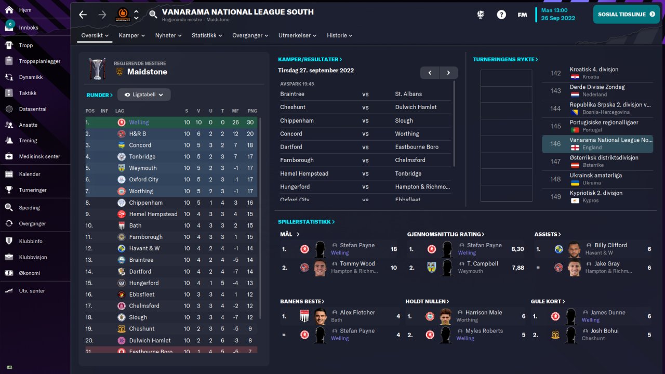
Task: Open the Kamper tab
Action: (x=132, y=35)
